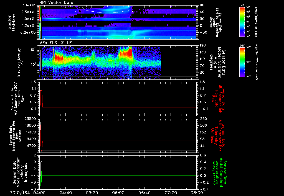Click the 08:00 time axis label
Viewport: 284px width, 196px height.
(197, 193)
